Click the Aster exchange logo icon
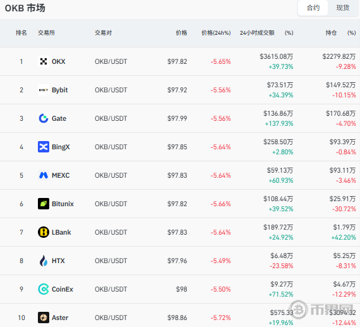Screen dimensions: 360x327 44,318
